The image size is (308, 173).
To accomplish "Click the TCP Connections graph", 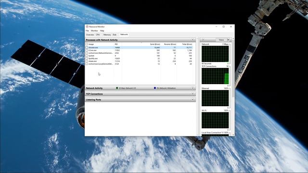I will click(215, 76).
